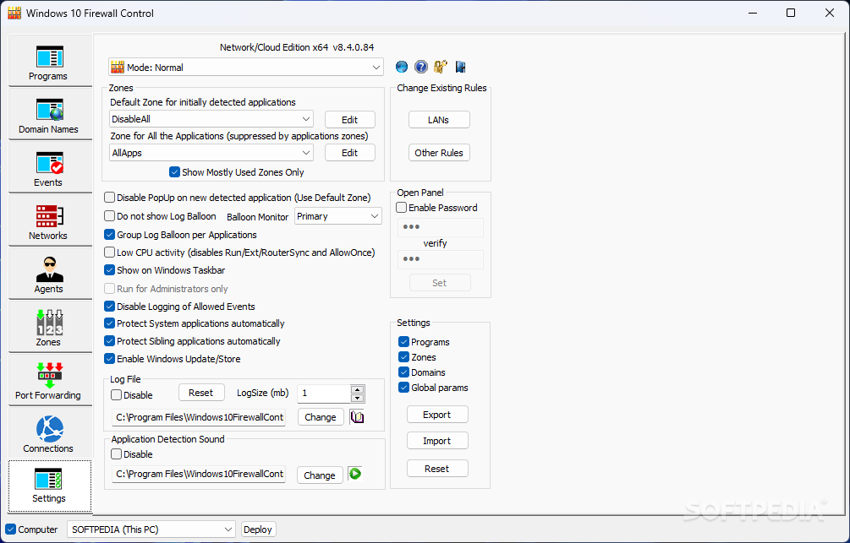The height and width of the screenshot is (543, 850).
Task: Click the LogSize value field
Action: (x=324, y=394)
